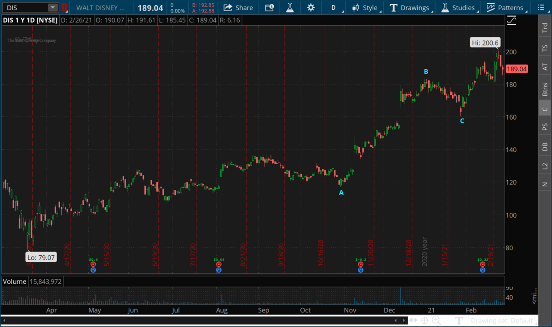The width and height of the screenshot is (552, 327).
Task: Change the D timeframe aggregation button
Action: pos(334,7)
